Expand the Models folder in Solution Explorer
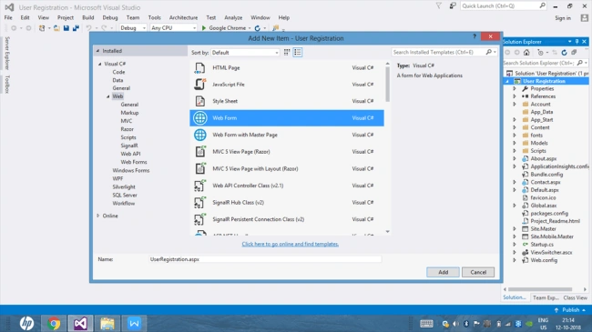Screen dimensions: 592x332 [x=515, y=143]
